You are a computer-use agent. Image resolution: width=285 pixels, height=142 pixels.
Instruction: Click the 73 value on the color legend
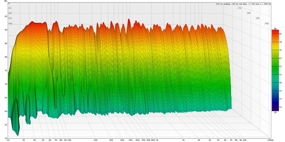tap(280, 50)
